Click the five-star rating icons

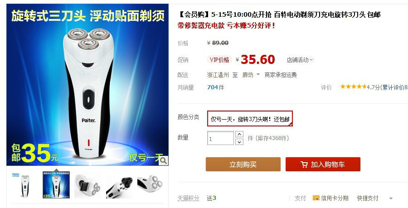click(353, 87)
